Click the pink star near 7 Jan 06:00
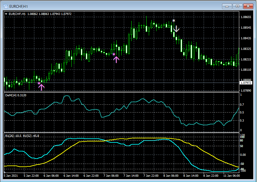The height and width of the screenshot is (182, 257). click(x=114, y=54)
